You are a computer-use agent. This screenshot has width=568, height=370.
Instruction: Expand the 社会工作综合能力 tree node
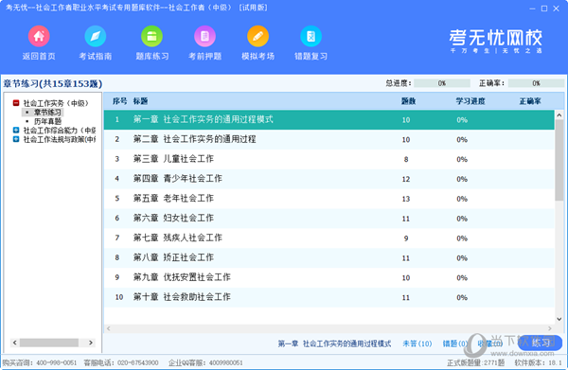coord(16,130)
